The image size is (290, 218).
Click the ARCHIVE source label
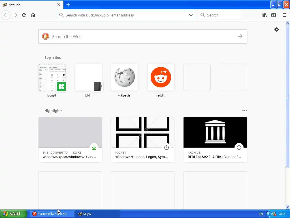tap(194, 152)
